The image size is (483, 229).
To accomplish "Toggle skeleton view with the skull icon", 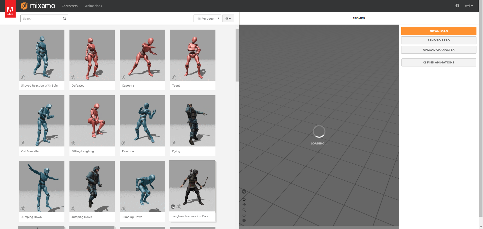I will (x=244, y=191).
